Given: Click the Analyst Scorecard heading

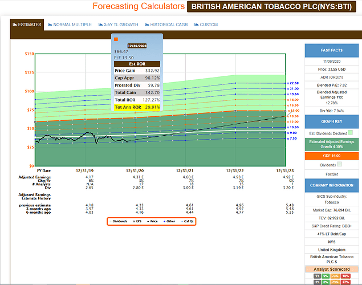Looking at the screenshot, I should [332, 269].
